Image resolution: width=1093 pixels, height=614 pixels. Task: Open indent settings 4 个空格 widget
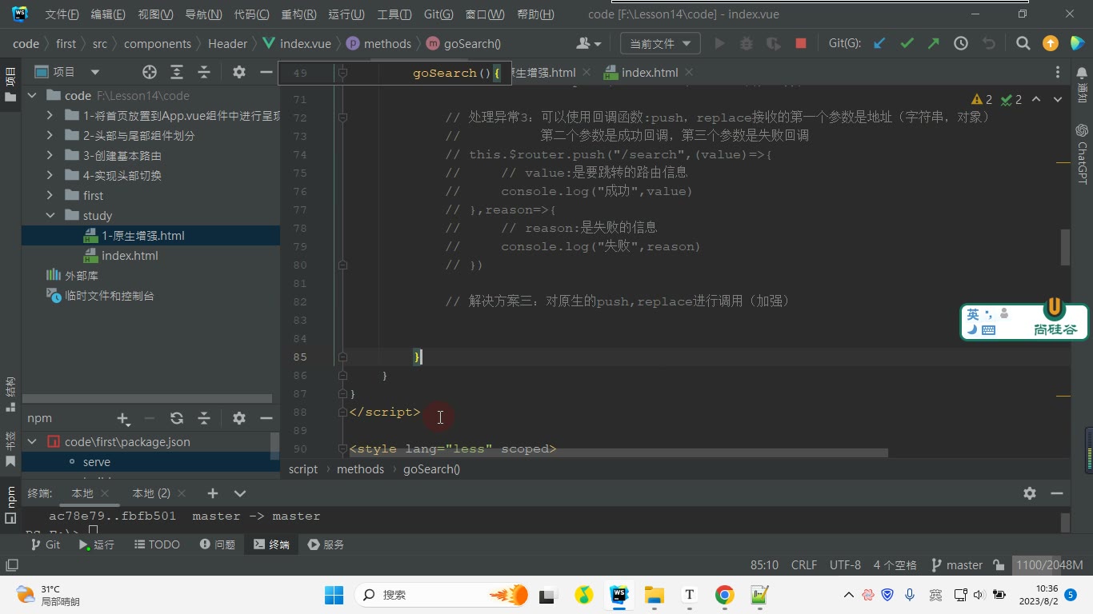point(895,565)
